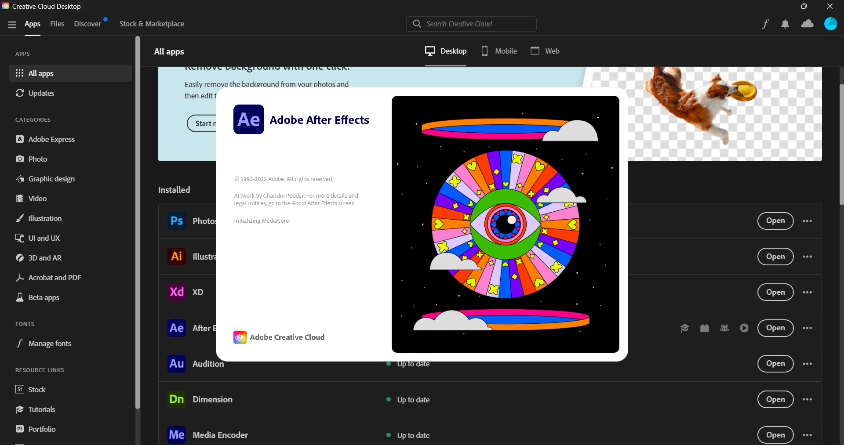
Task: Switch to the Files tab
Action: (57, 24)
